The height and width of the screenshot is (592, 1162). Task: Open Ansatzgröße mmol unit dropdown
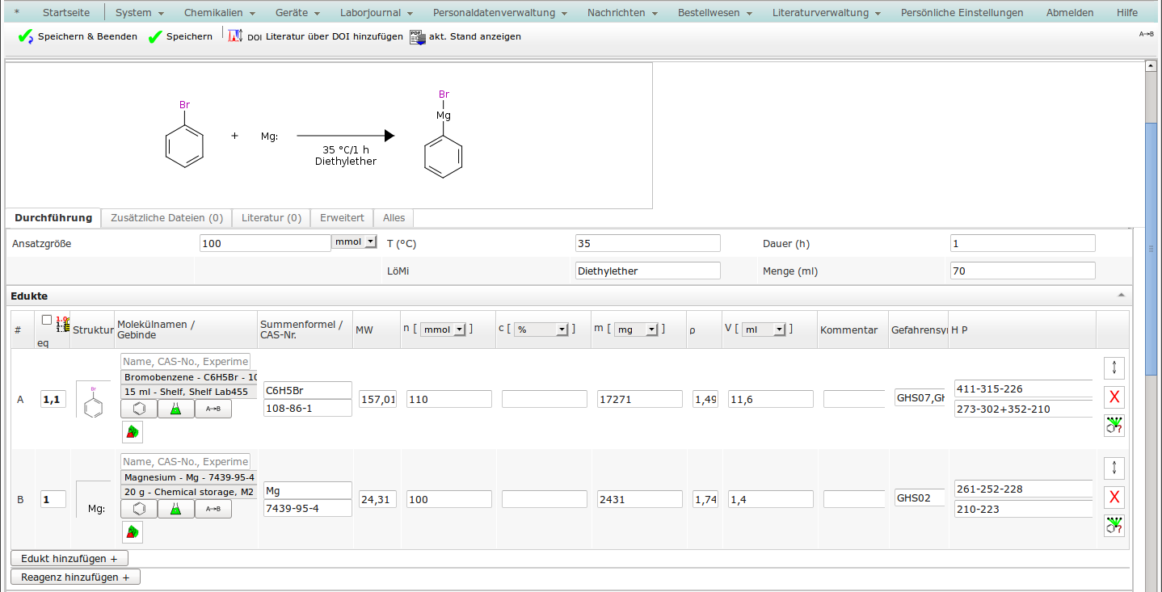(355, 242)
